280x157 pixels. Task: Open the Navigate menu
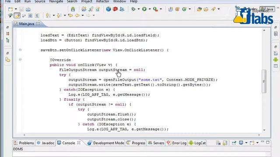(56, 1)
